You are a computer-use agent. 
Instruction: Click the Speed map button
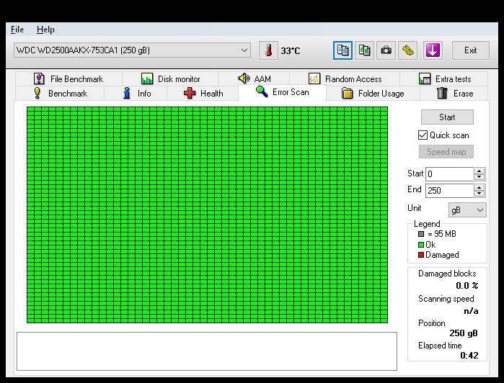point(446,152)
